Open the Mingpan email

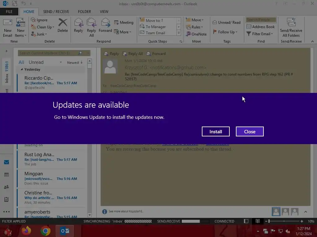point(51,178)
